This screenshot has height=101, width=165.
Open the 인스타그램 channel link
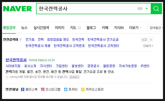pyautogui.click(x=53, y=89)
